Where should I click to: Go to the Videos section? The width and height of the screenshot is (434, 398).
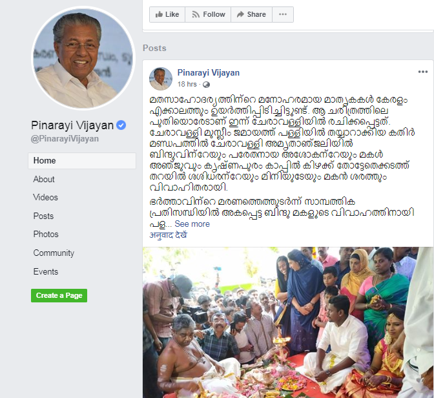pyautogui.click(x=45, y=198)
